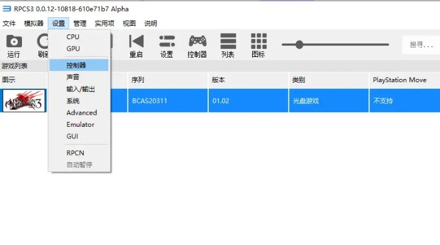Click the 搜寻 search input field
The height and width of the screenshot is (245, 440).
pos(422,44)
